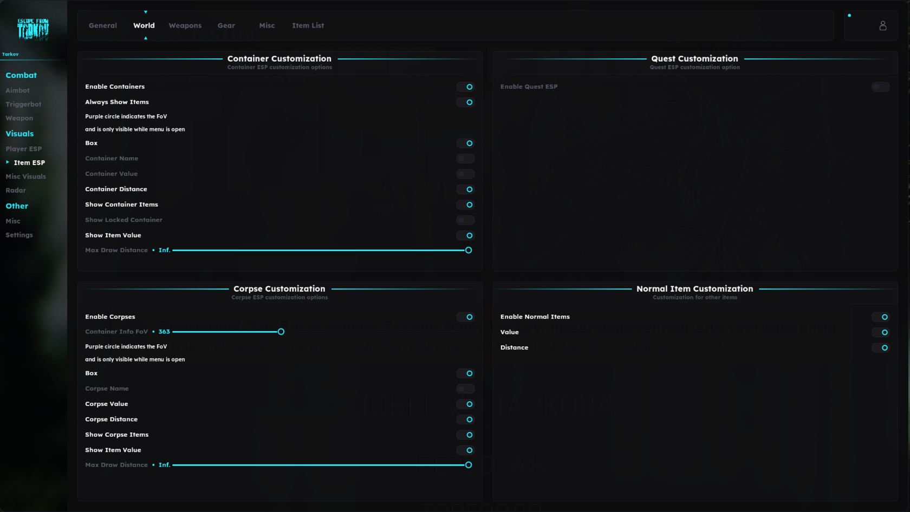Click Corpse Customization heading
910x512 pixels.
point(279,289)
